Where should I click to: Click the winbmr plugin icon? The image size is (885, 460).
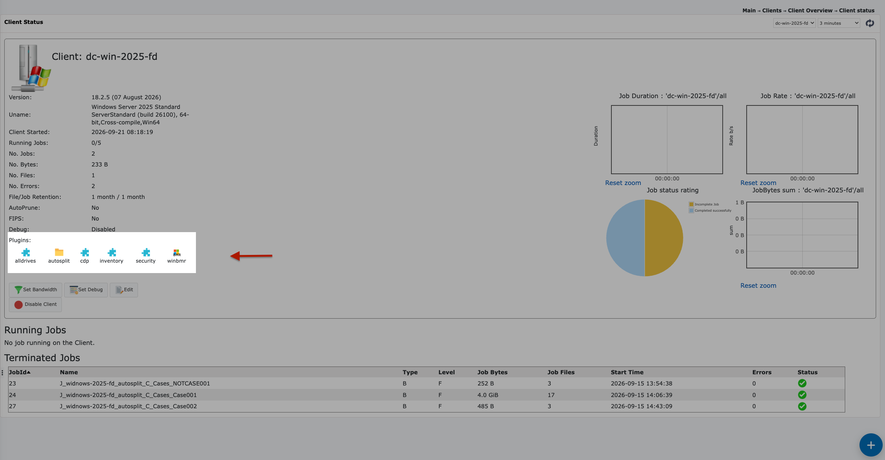coord(177,253)
